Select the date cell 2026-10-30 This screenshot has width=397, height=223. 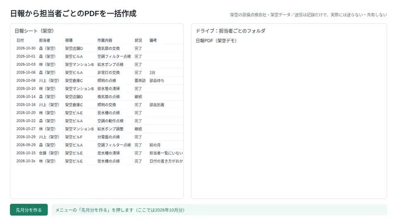(x=26, y=48)
